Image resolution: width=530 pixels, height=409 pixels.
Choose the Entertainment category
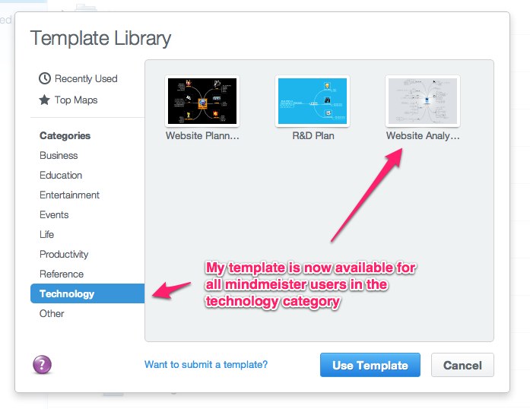pyautogui.click(x=69, y=195)
